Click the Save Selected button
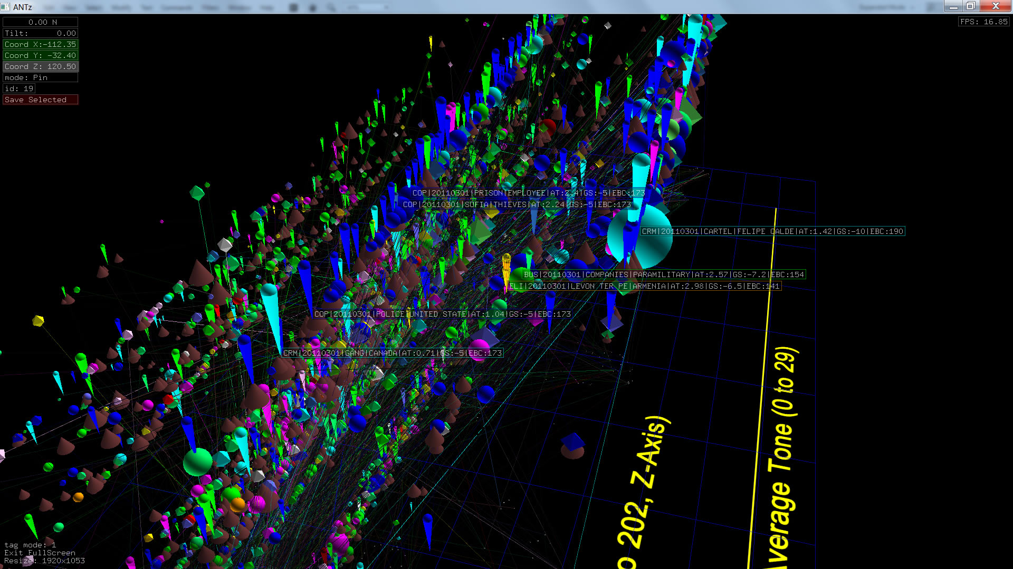1013x569 pixels. click(40, 100)
